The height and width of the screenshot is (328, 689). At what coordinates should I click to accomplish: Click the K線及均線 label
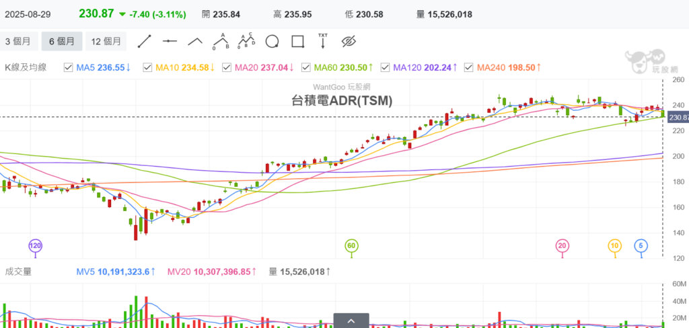(26, 68)
